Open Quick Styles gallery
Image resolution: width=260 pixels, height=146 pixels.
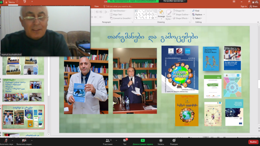tap(169, 15)
